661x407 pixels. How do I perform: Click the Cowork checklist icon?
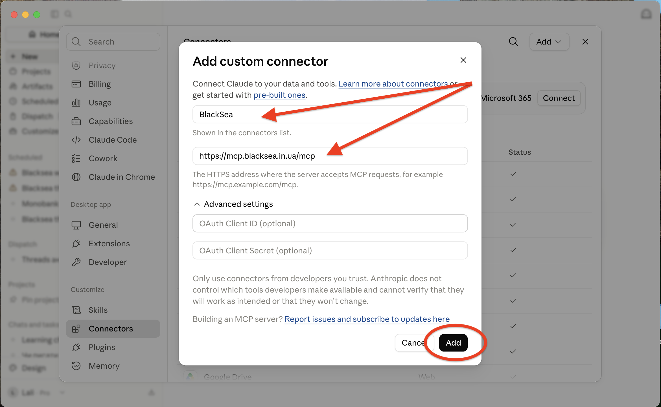tap(76, 158)
